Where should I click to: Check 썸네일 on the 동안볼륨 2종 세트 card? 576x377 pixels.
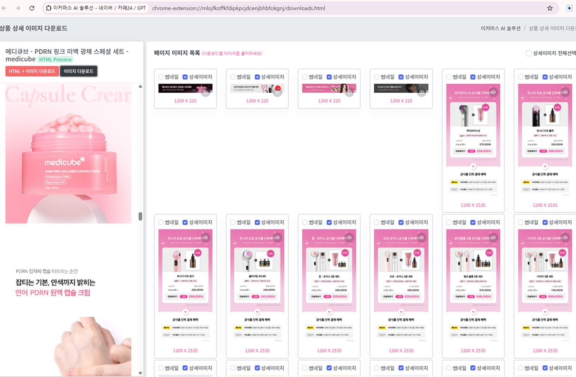[449, 222]
